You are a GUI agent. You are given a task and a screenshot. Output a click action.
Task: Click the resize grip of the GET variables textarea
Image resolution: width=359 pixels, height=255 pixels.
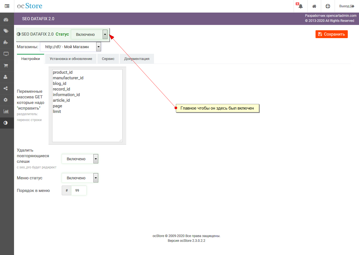(x=121, y=140)
